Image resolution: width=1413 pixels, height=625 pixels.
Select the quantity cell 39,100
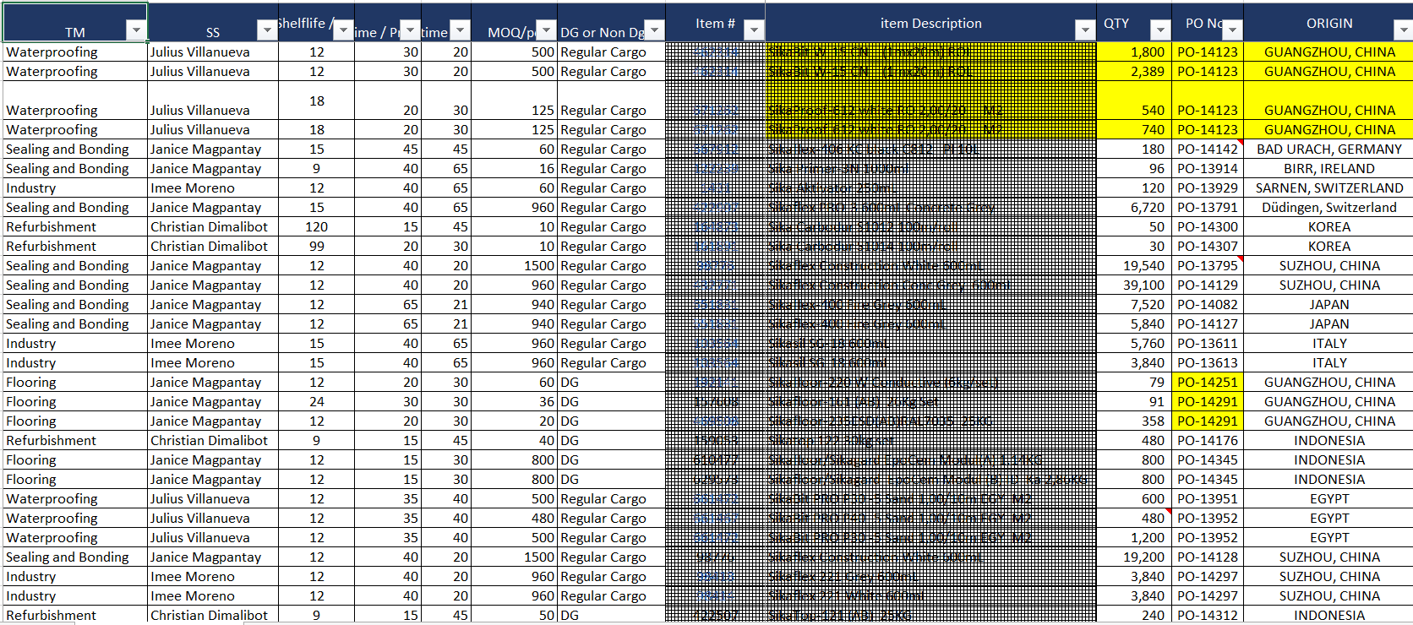click(x=1134, y=285)
